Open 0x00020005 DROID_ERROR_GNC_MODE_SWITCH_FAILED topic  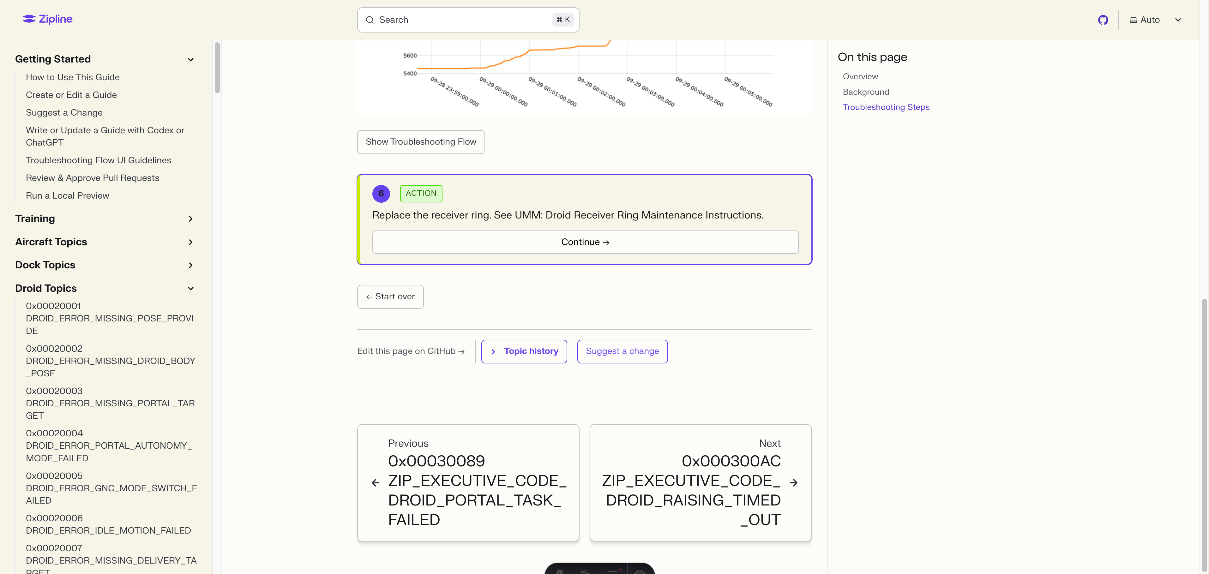pyautogui.click(x=112, y=488)
